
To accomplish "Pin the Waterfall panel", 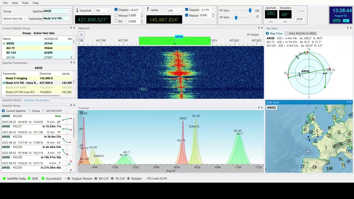I will (x=259, y=28).
